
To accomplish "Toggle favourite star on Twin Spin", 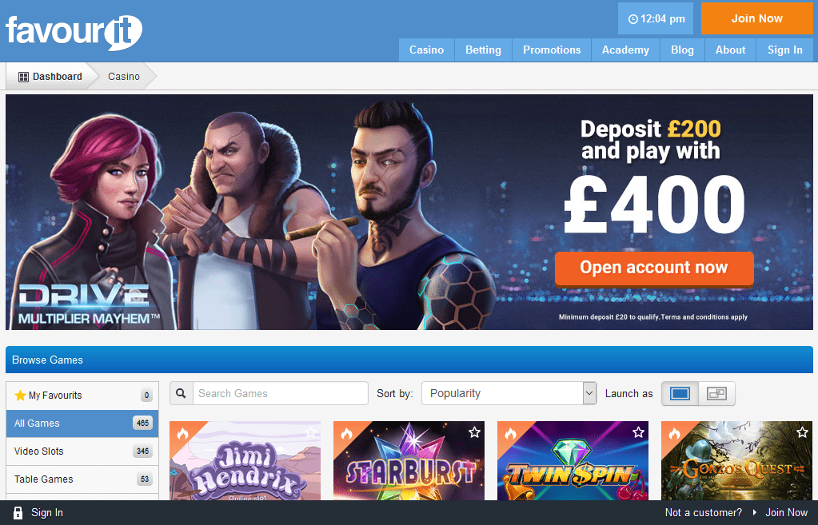I will [638, 432].
